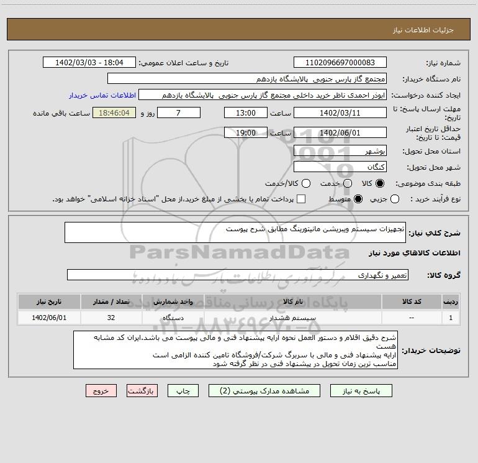Select the کالا radio button
This screenshot has width=478, height=463.
click(380, 183)
